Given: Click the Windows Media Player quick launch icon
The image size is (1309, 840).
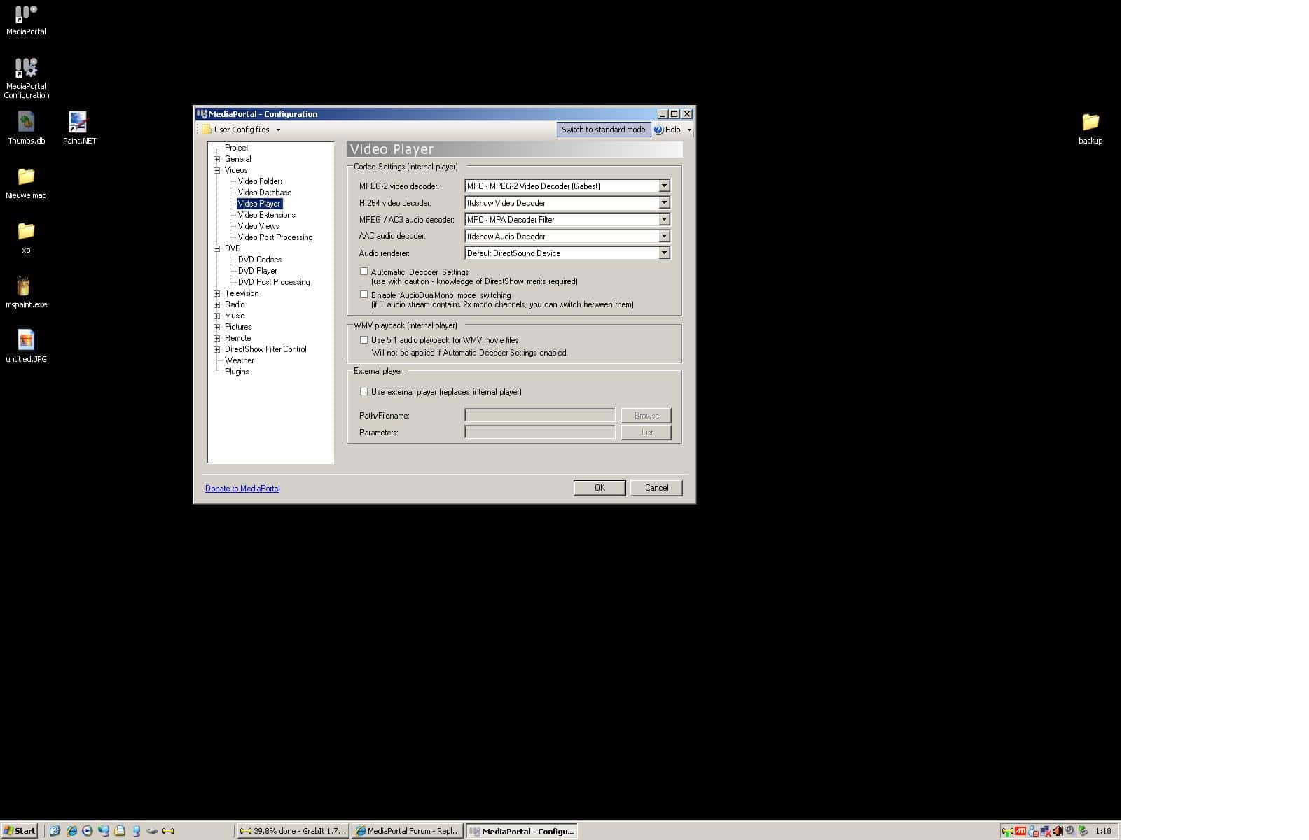Looking at the screenshot, I should click(88, 831).
